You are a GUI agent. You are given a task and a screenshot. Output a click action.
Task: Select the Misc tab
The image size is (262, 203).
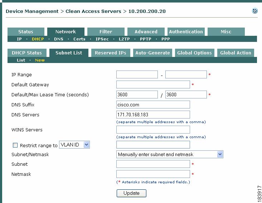226,32
